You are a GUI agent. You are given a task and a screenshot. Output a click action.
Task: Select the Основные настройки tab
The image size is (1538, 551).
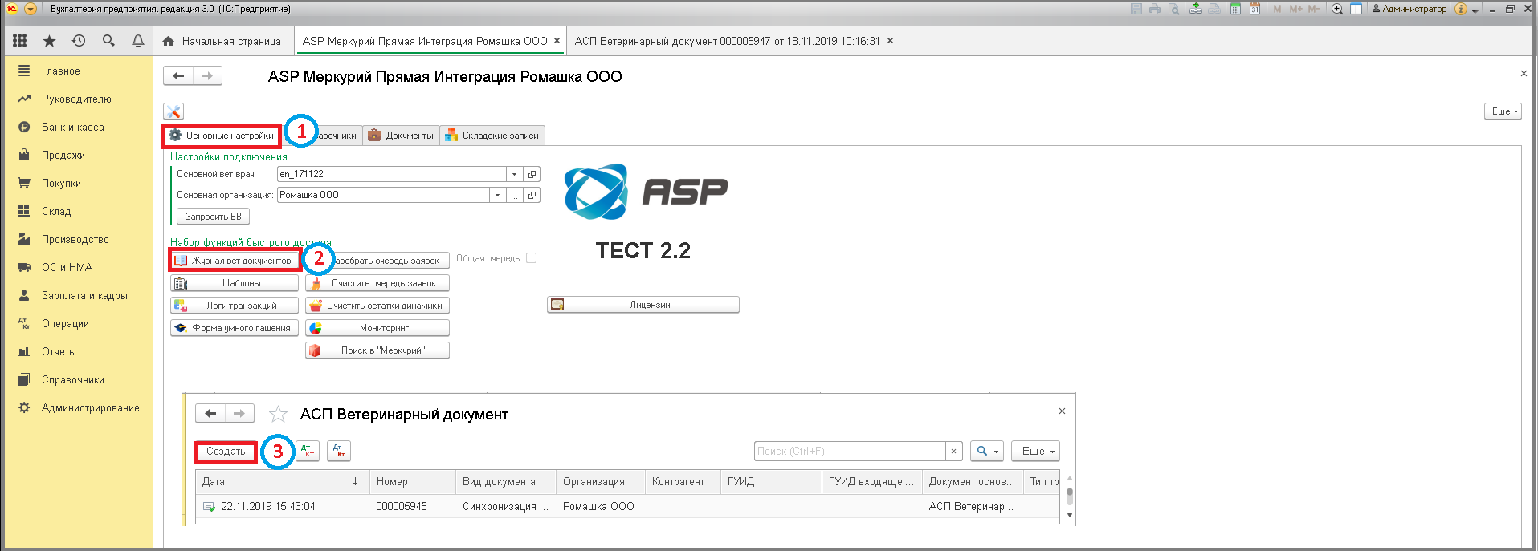222,136
